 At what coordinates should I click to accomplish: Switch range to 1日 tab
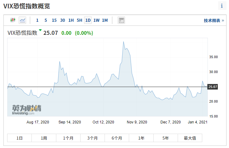pyautogui.click(x=19, y=138)
